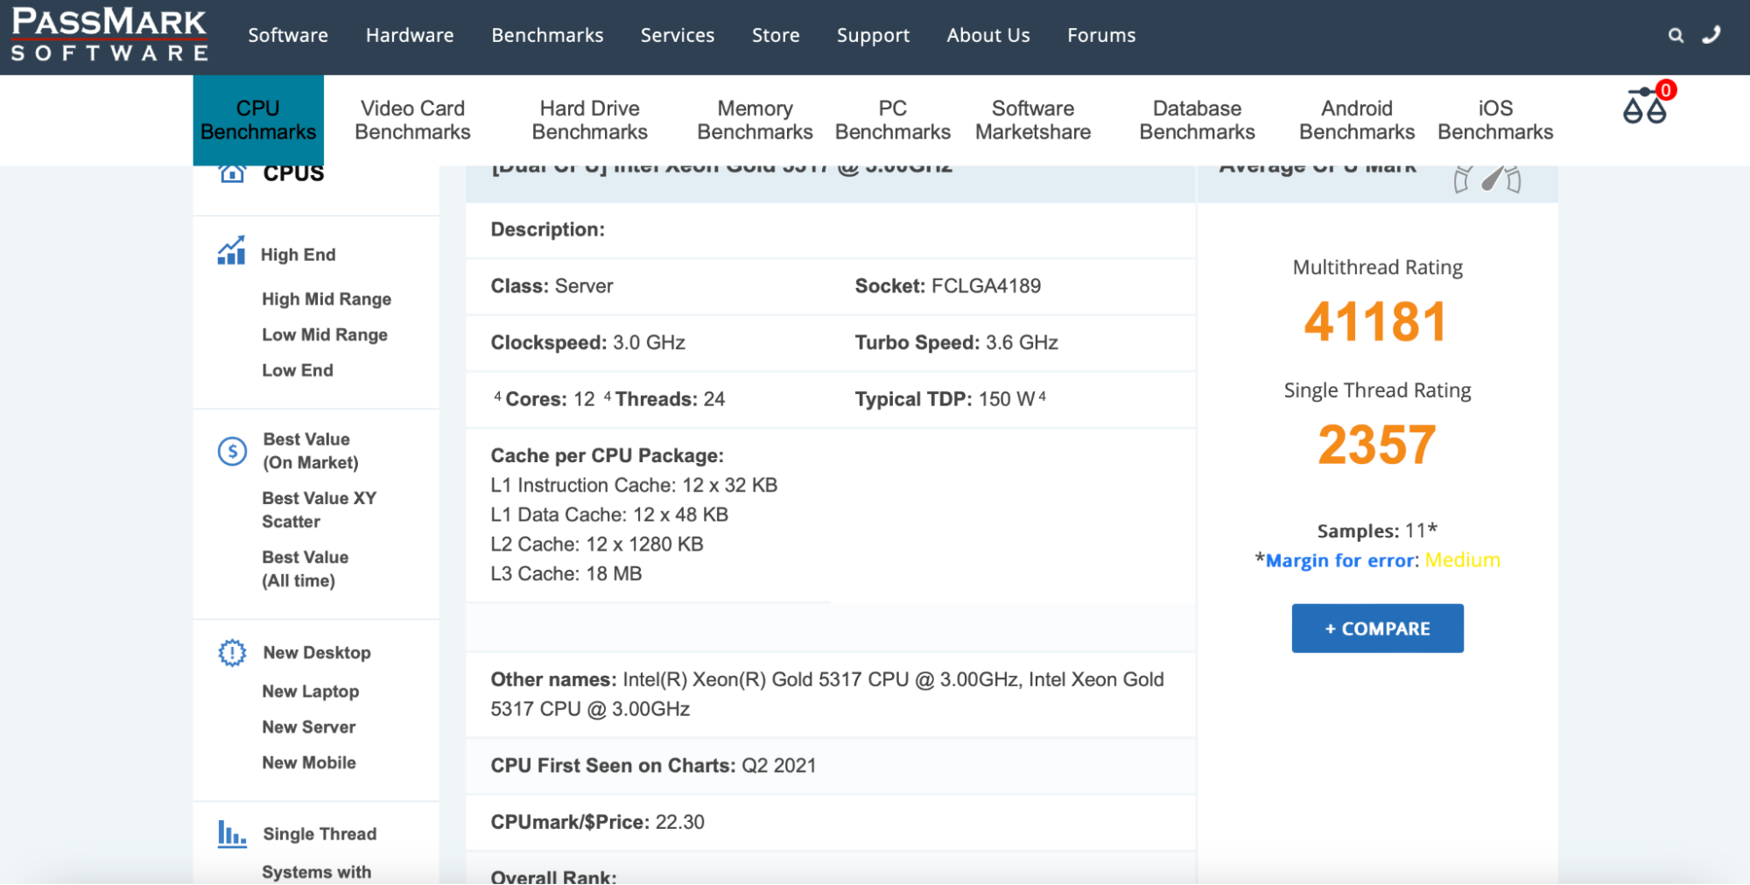Open iOS Benchmarks tab
This screenshot has width=1750, height=885.
pyautogui.click(x=1495, y=120)
